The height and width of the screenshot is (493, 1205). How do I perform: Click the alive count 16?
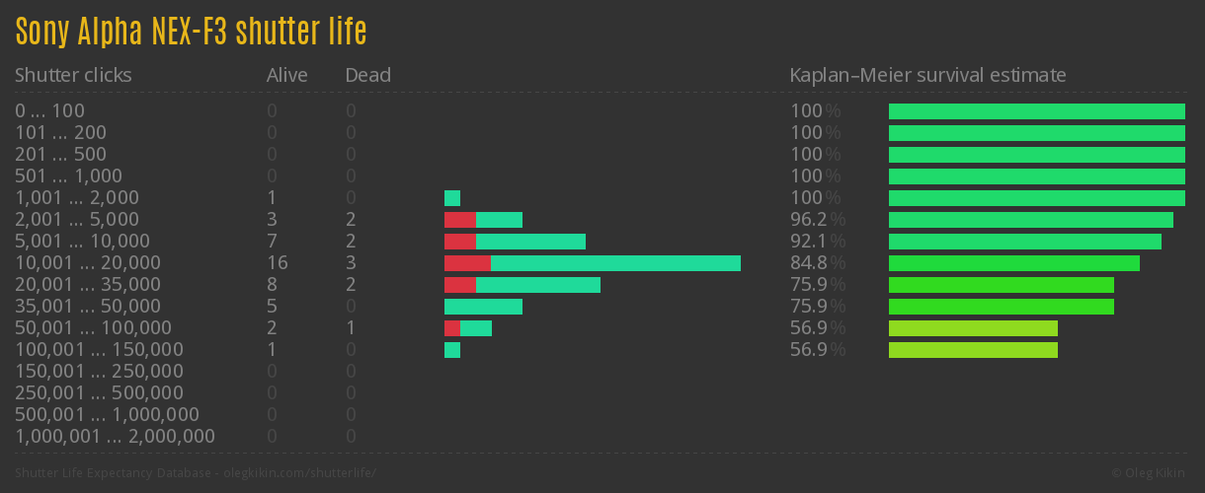277,263
